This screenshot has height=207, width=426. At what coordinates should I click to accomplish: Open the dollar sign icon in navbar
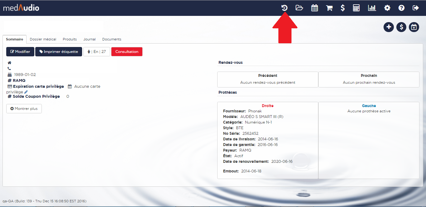tap(343, 8)
